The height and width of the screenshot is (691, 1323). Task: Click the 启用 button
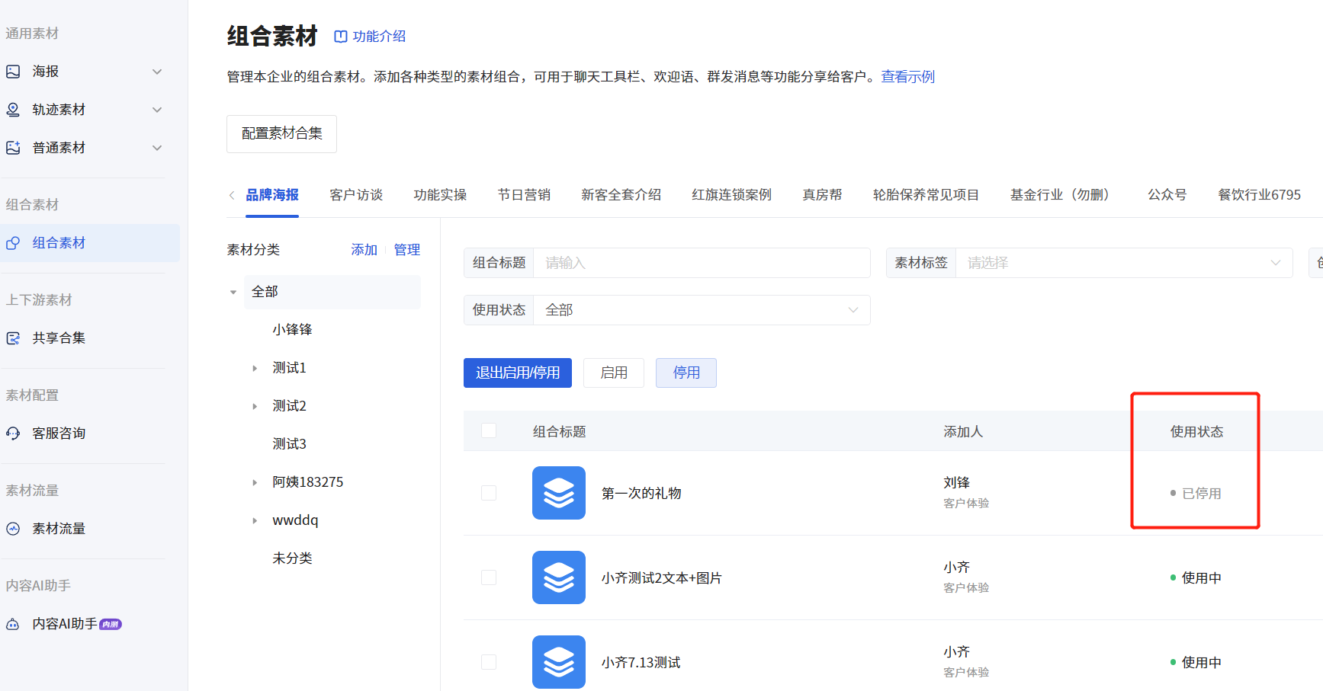point(614,373)
